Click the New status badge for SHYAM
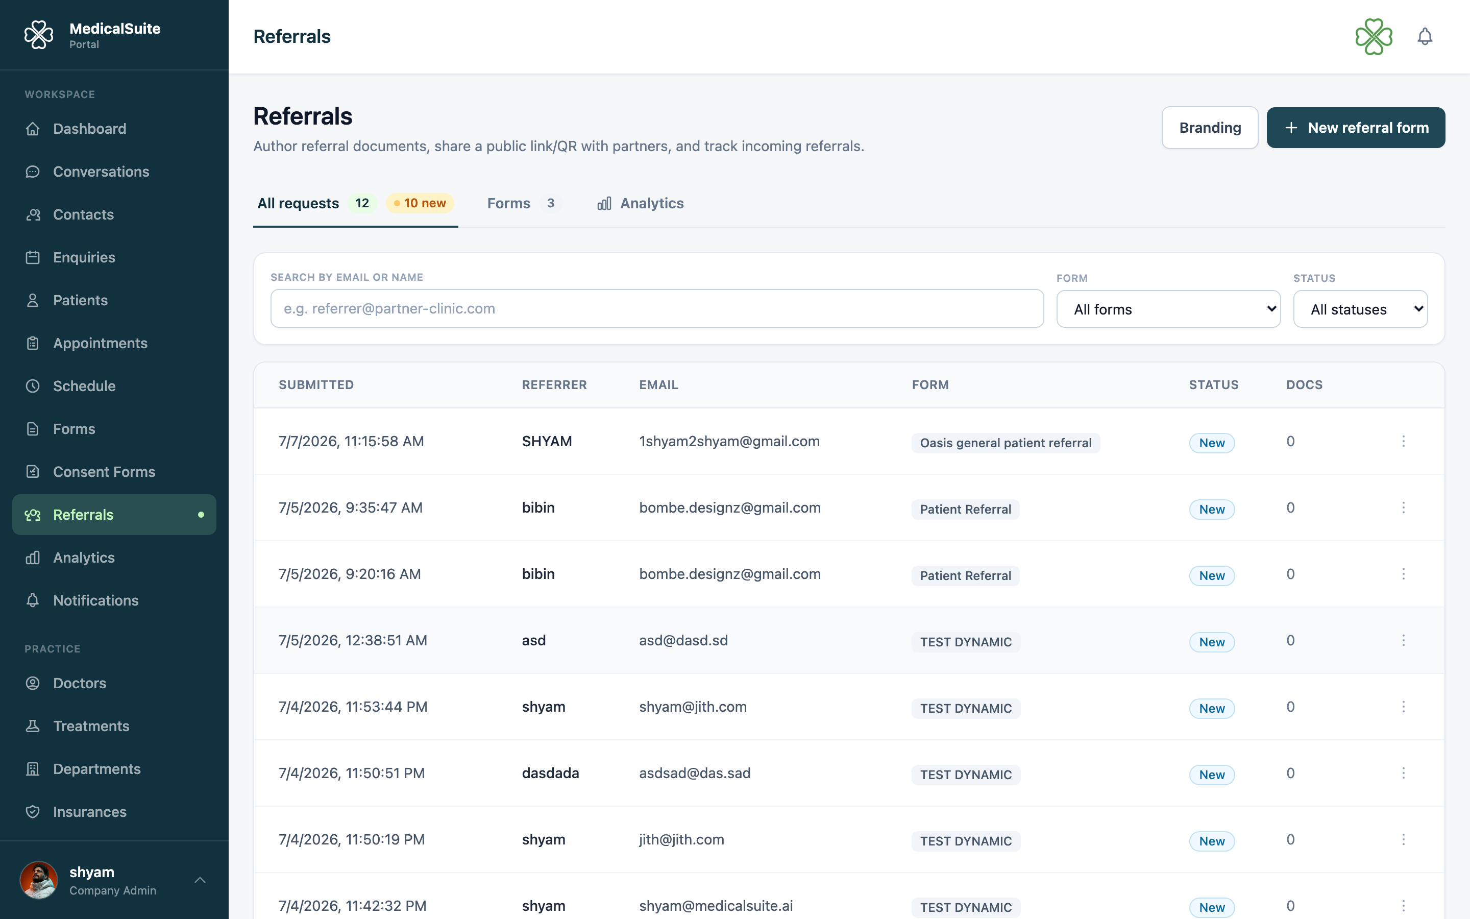Viewport: 1470px width, 919px height. pyautogui.click(x=1211, y=443)
